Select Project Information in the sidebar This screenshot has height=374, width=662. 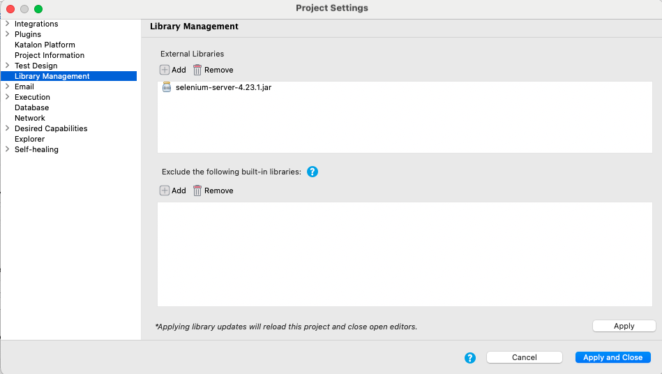[50, 55]
